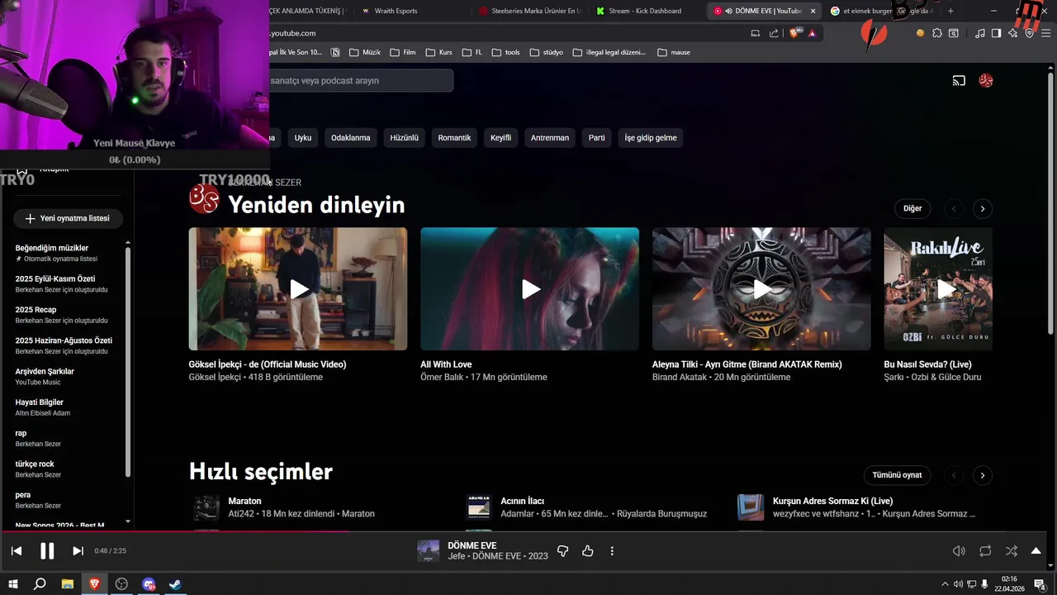Screen dimensions: 1057x595
Task: Focus the YouTube Music search field
Action: [360, 81]
